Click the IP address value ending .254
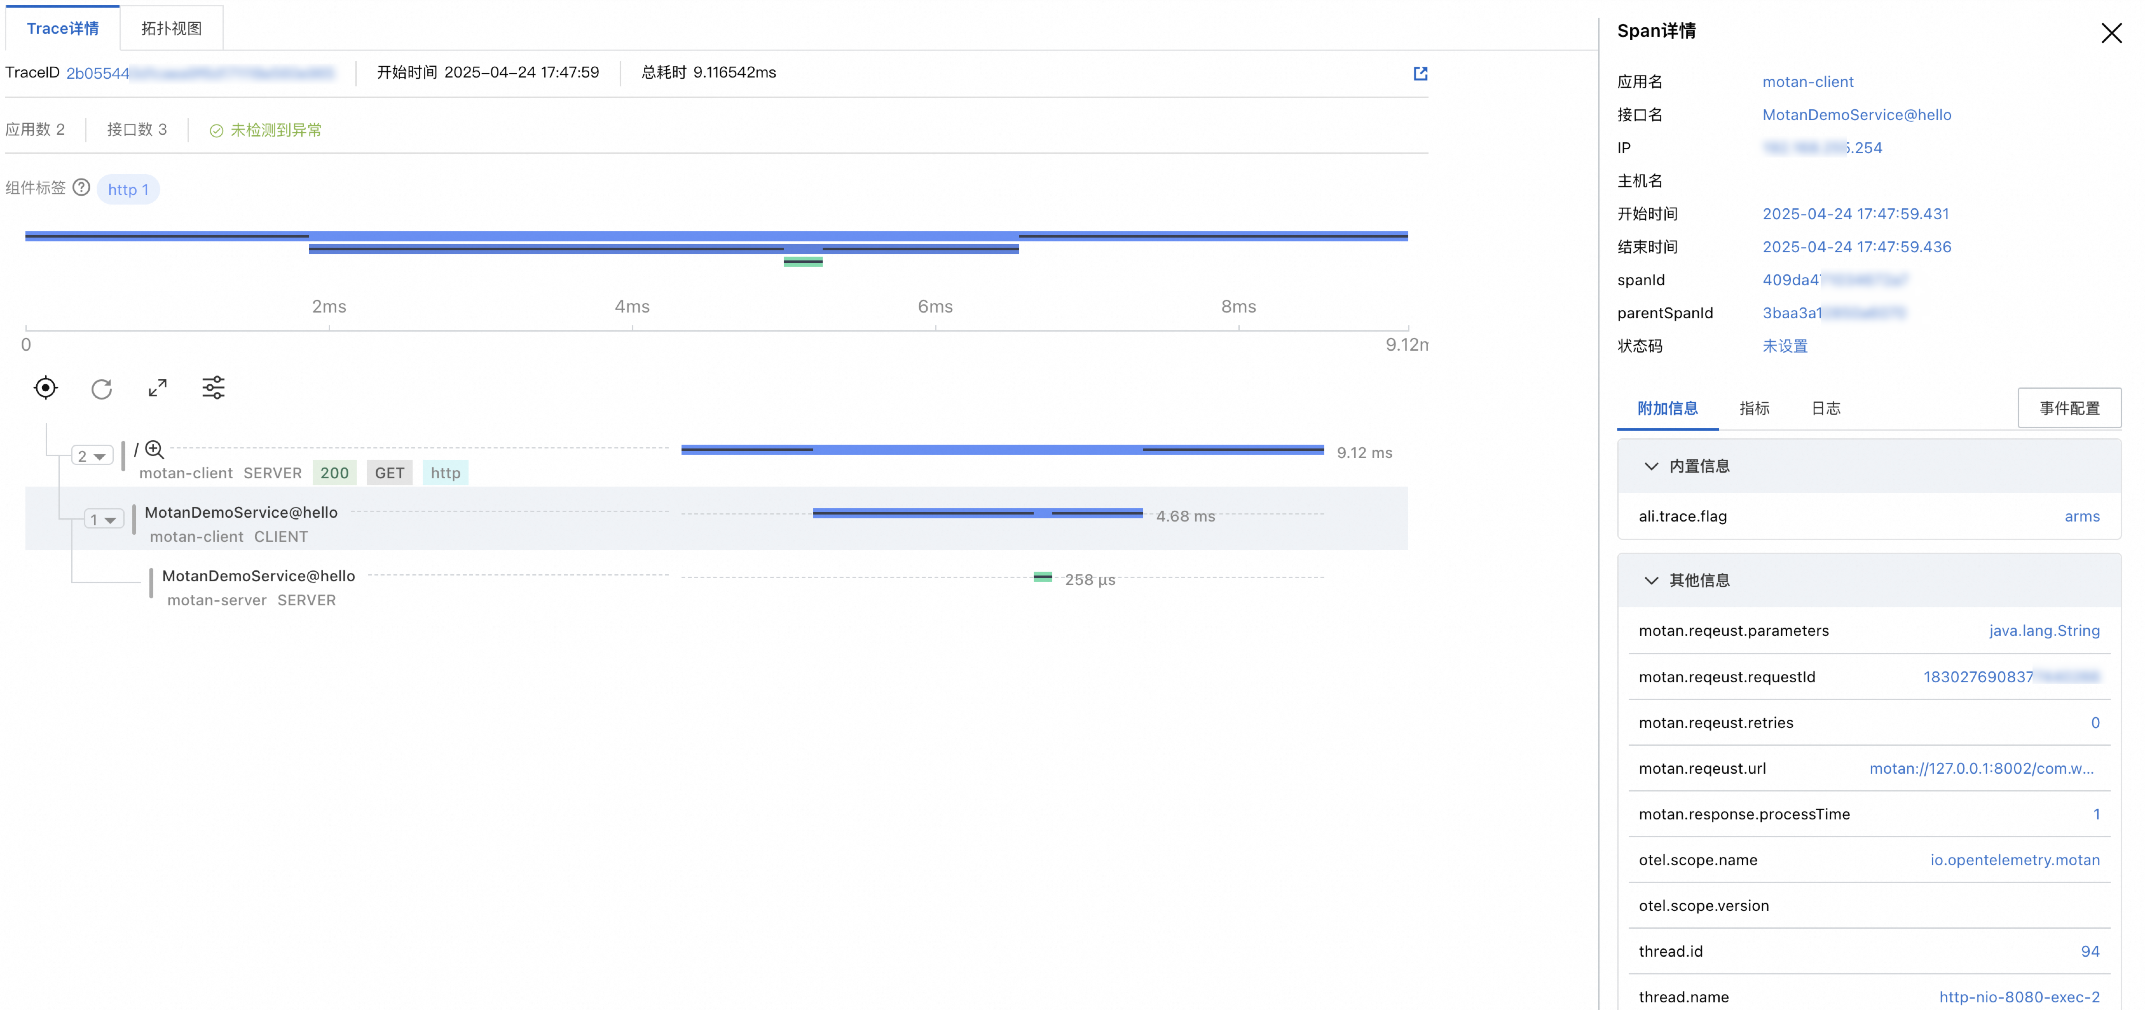Viewport: 2145px width, 1010px height. coord(1822,148)
